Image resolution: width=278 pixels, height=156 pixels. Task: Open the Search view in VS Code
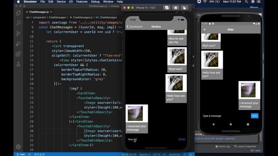[18, 23]
